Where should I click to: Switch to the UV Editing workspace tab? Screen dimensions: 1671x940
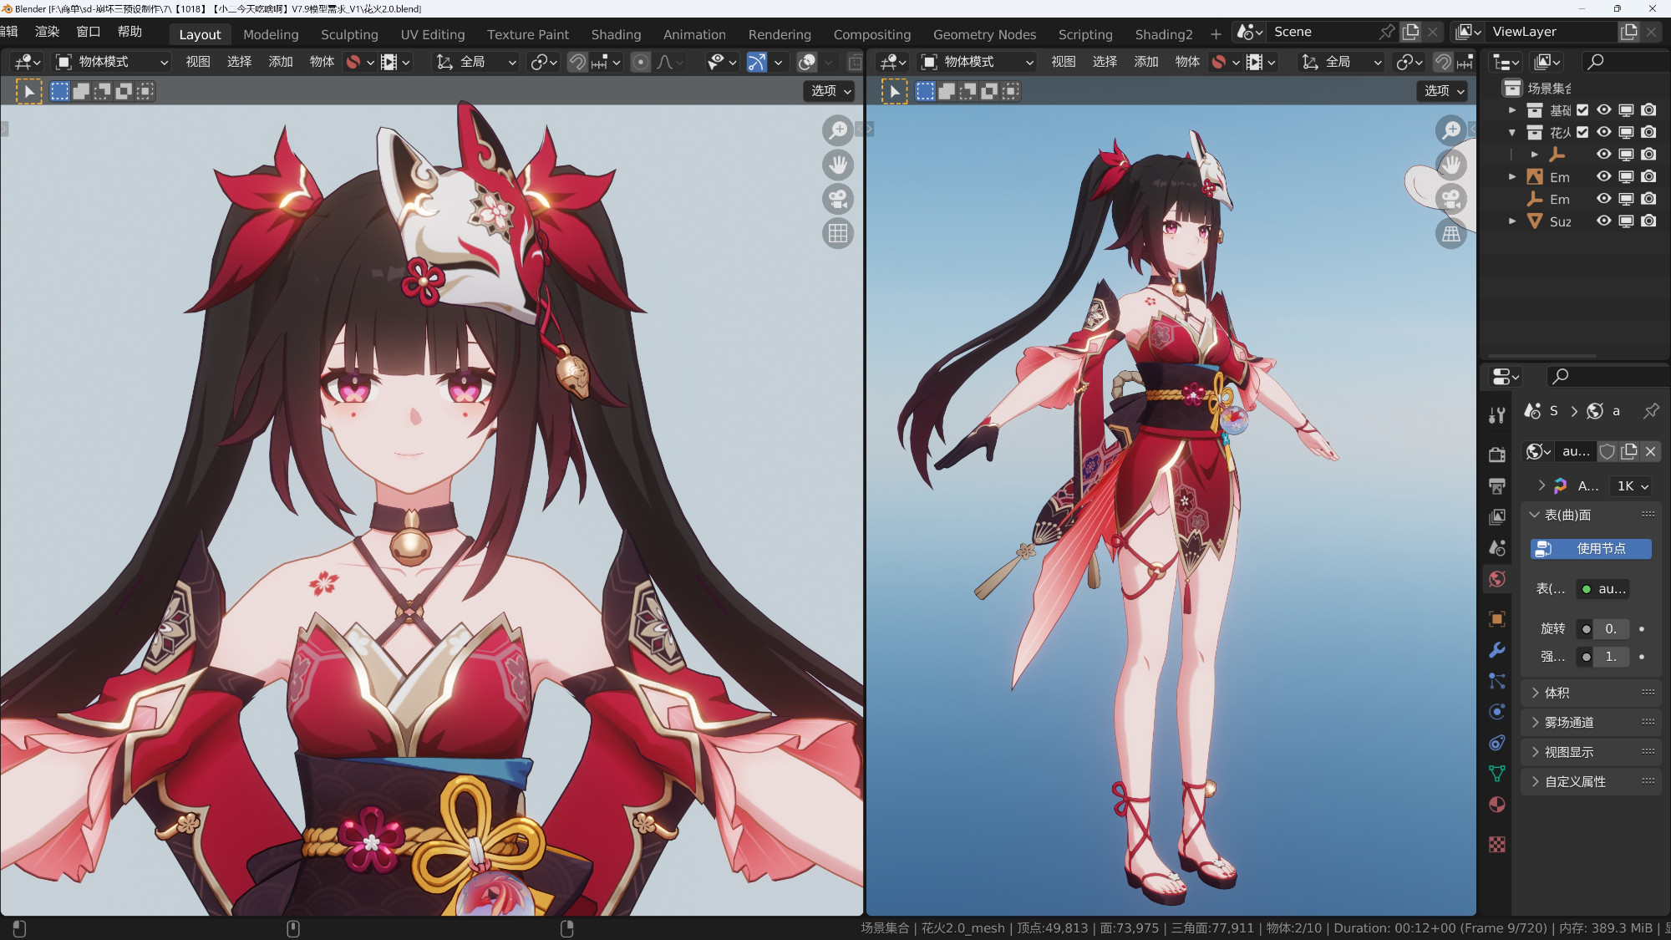pyautogui.click(x=432, y=34)
